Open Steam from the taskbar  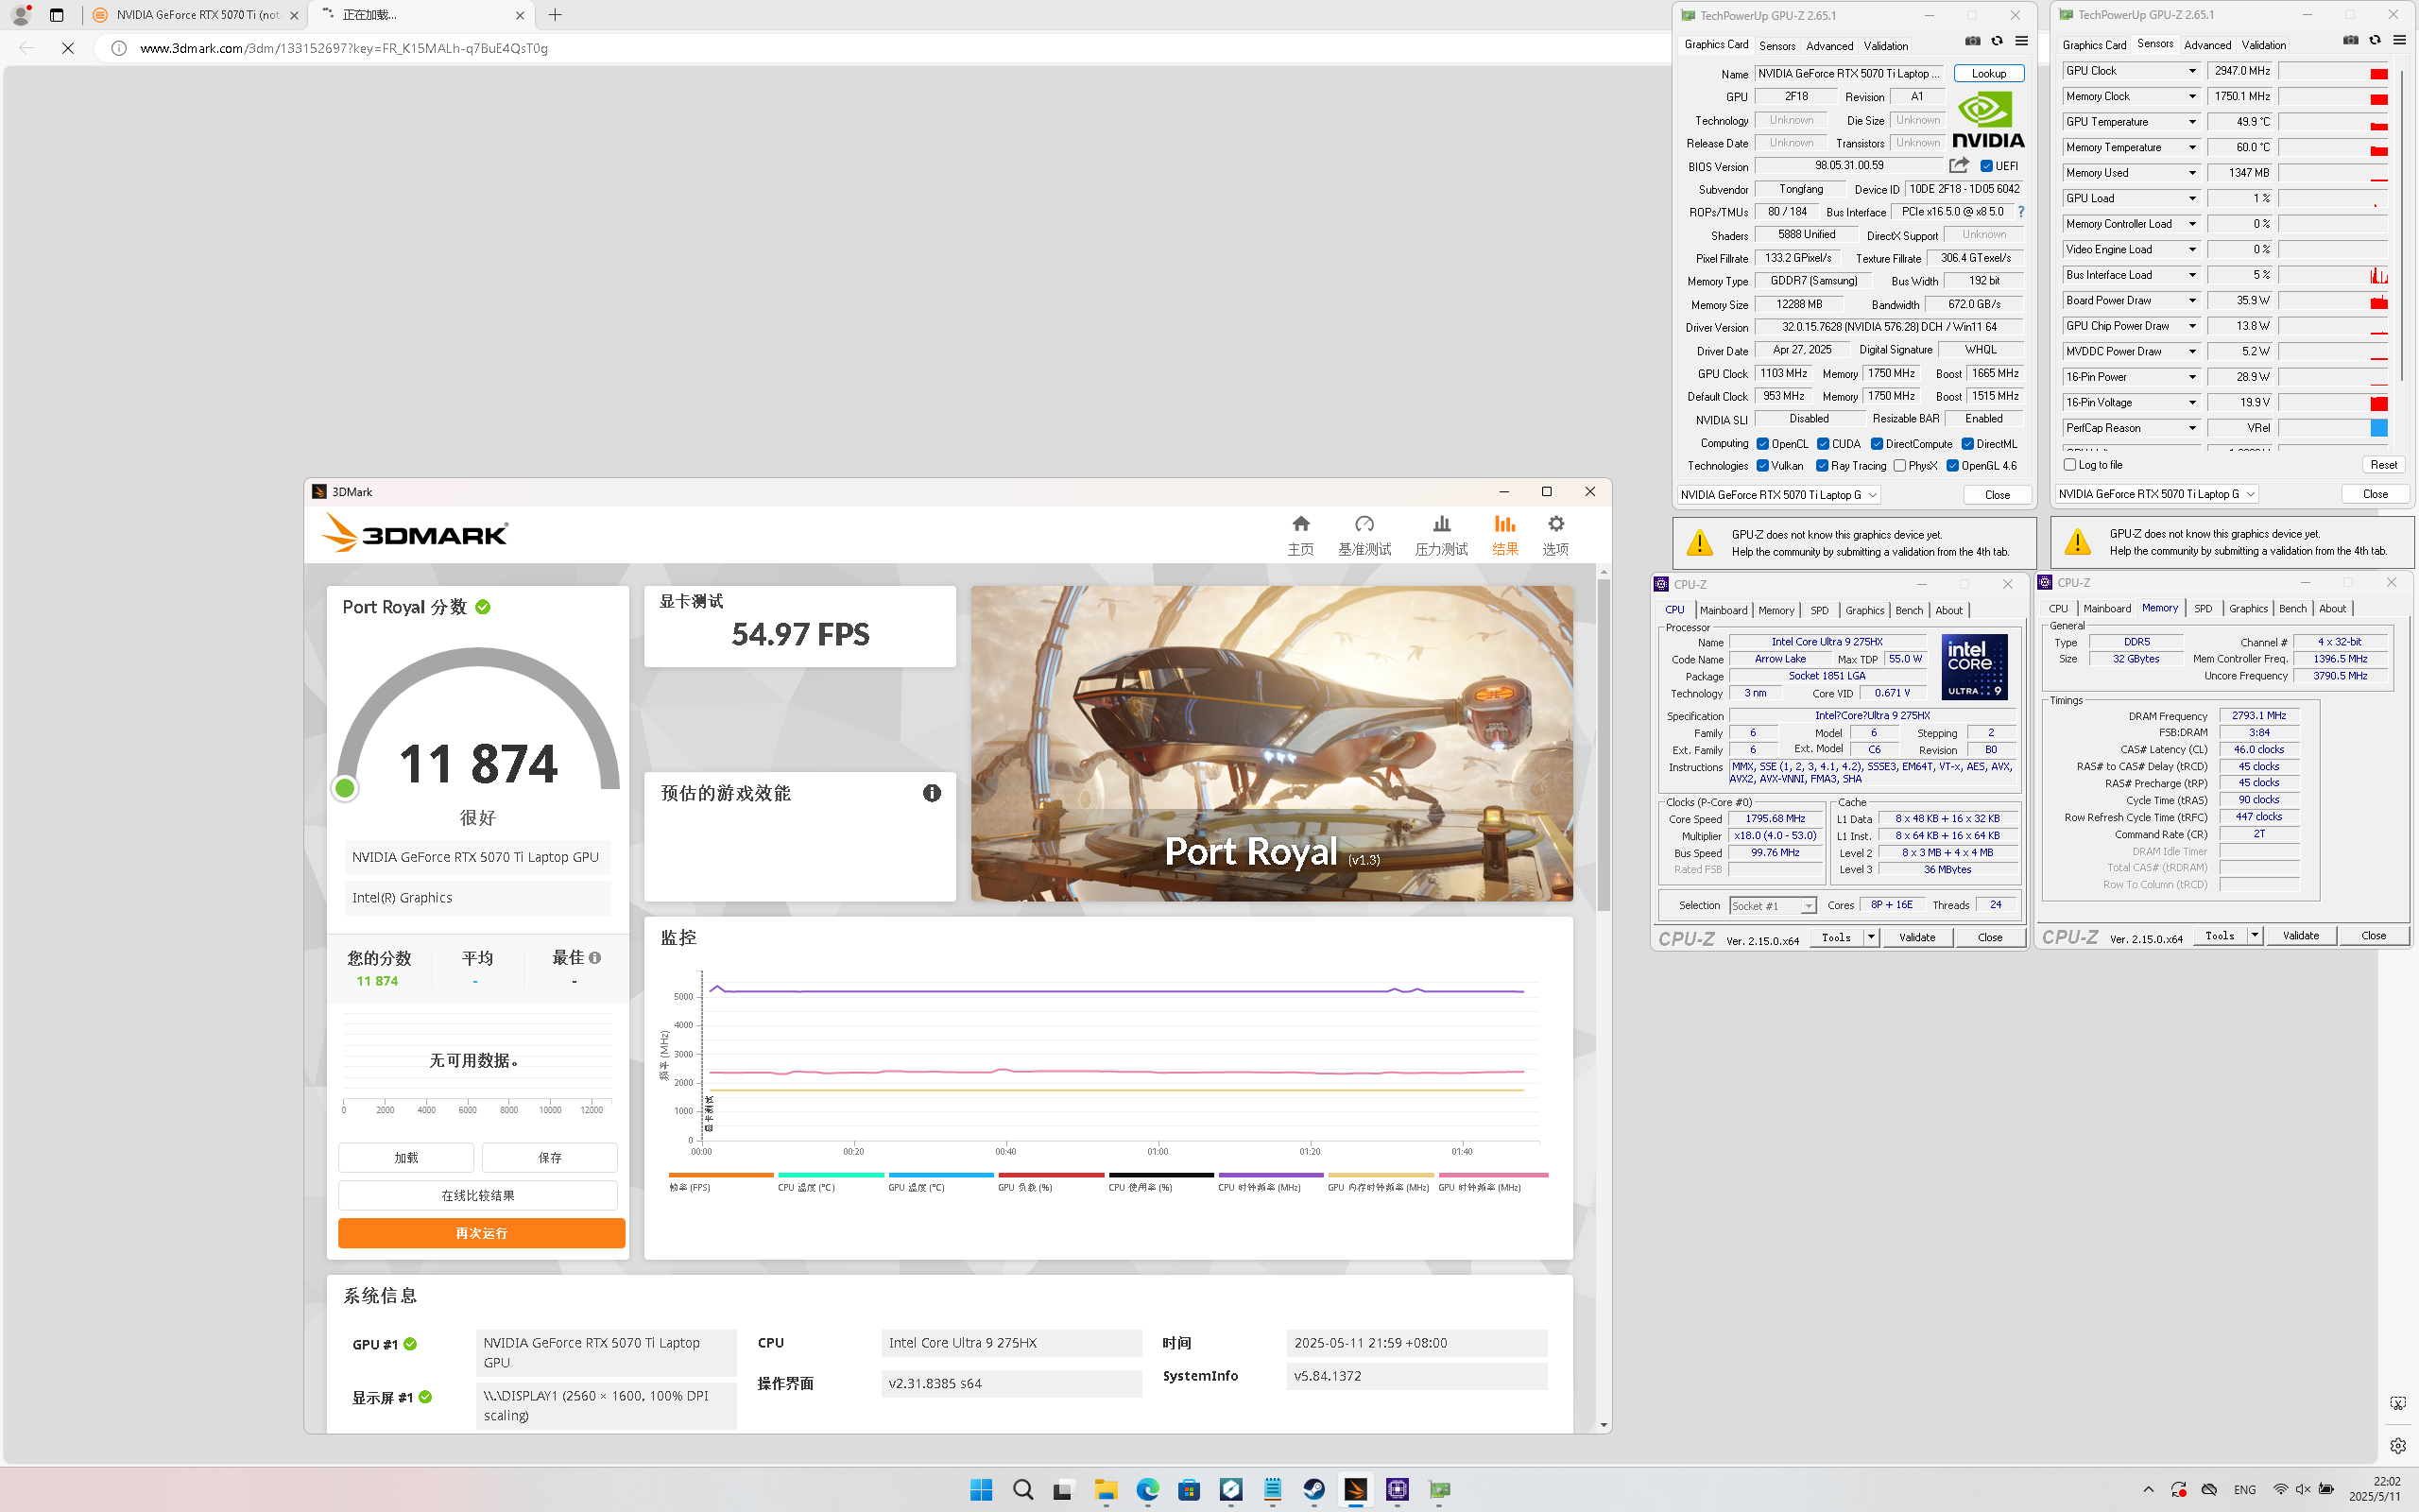1313,1489
